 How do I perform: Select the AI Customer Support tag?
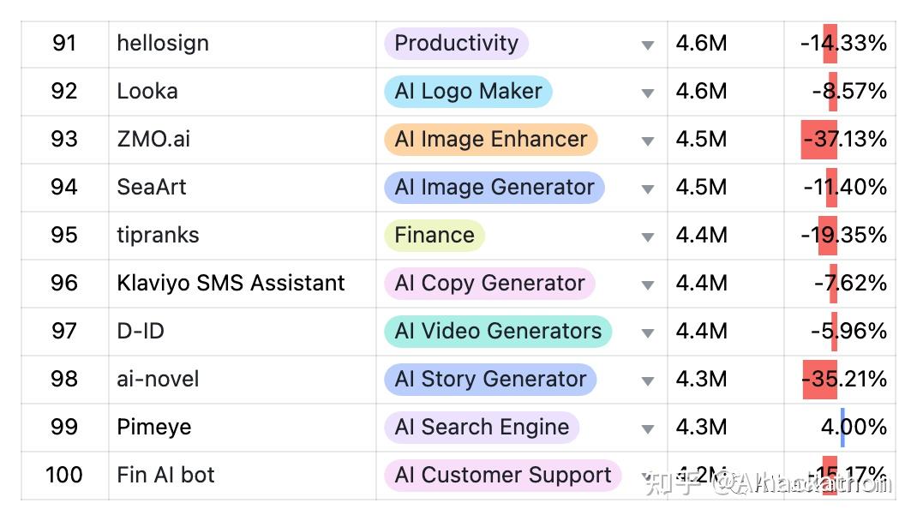point(502,476)
